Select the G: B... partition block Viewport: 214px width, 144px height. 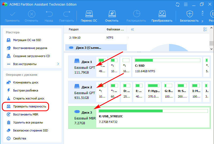(168, 92)
